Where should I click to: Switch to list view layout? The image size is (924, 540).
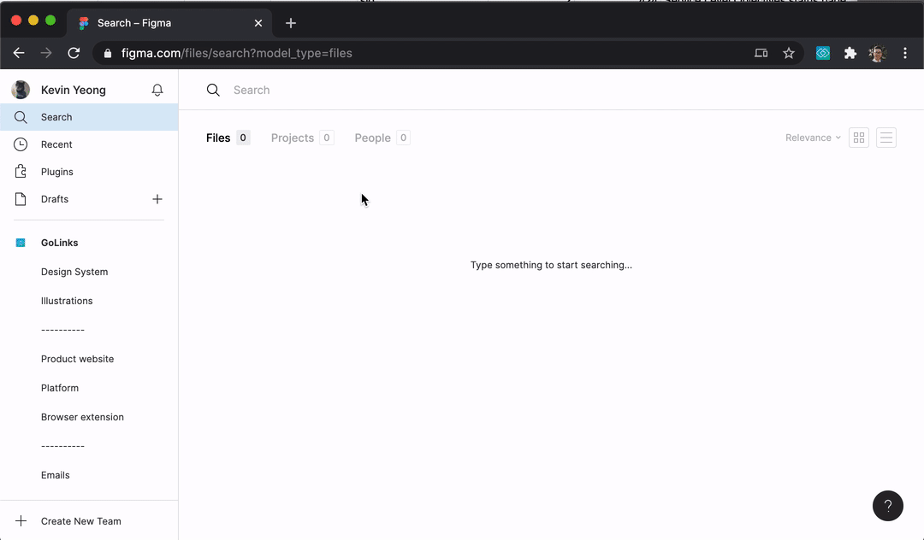(886, 138)
